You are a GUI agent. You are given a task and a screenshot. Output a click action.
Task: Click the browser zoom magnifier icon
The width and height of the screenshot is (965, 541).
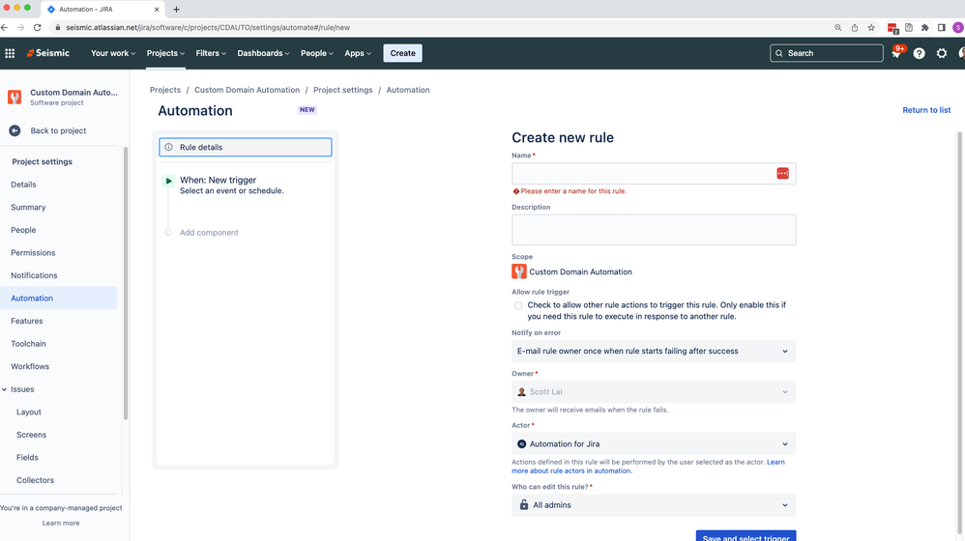pos(837,28)
